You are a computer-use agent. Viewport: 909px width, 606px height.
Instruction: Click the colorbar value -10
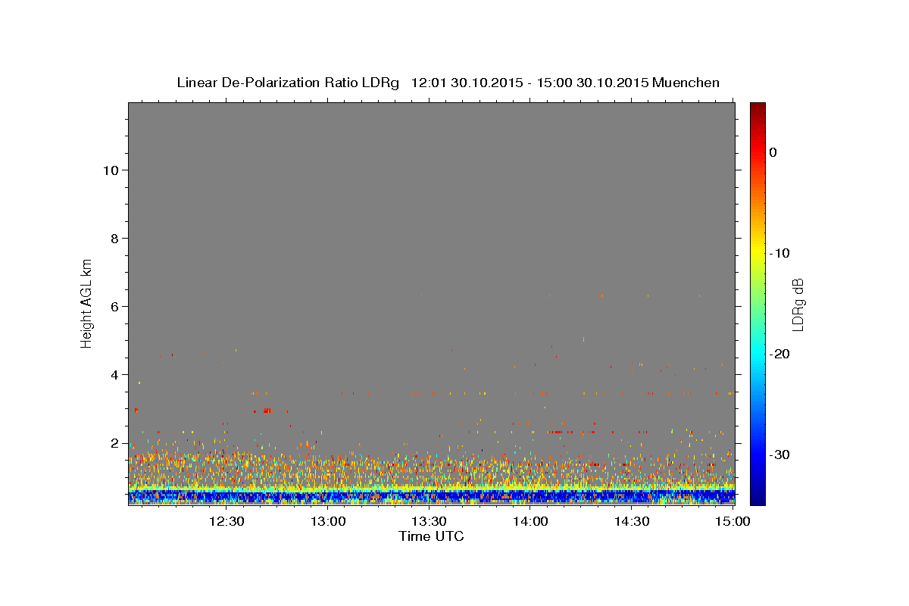pyautogui.click(x=779, y=253)
